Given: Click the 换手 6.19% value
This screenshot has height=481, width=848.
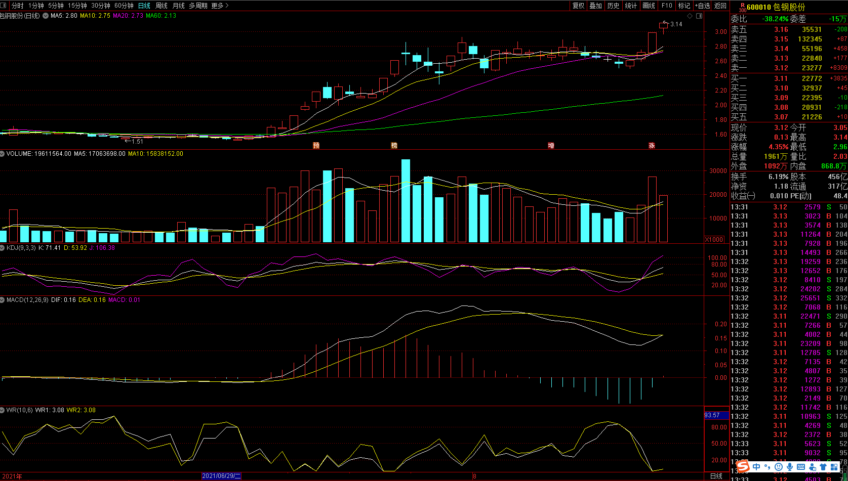Looking at the screenshot, I should 778,177.
